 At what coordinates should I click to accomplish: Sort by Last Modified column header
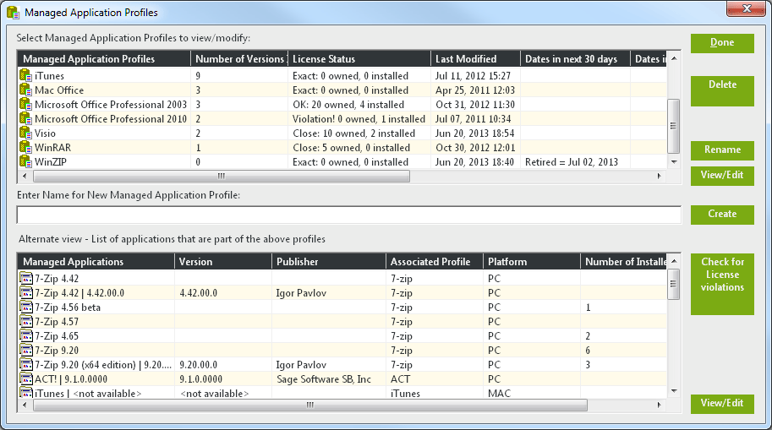coord(475,58)
